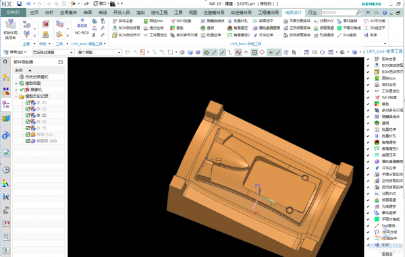Collapse the 模型历史记录 tree node
Image resolution: width=405 pixels, height=257 pixels.
[x=16, y=96]
